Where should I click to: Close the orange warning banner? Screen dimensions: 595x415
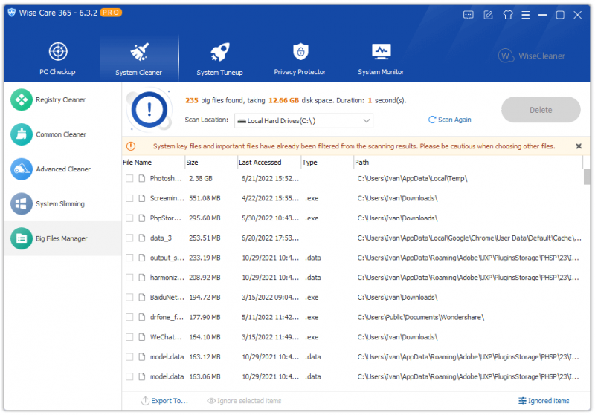(579, 146)
